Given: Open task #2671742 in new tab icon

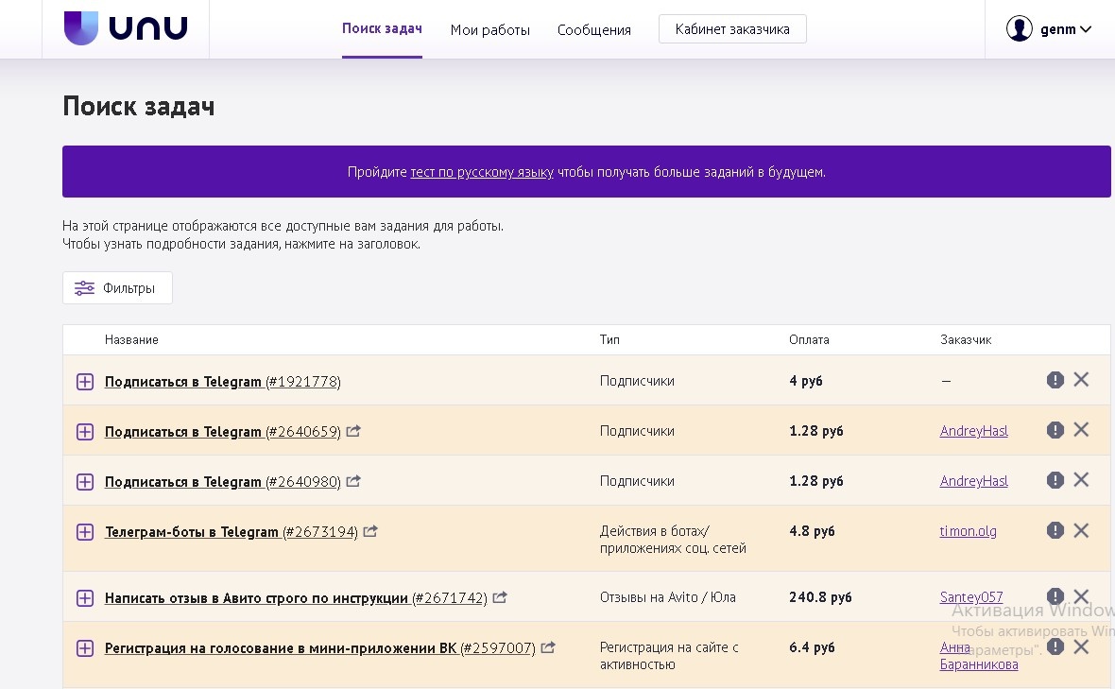Looking at the screenshot, I should (500, 597).
